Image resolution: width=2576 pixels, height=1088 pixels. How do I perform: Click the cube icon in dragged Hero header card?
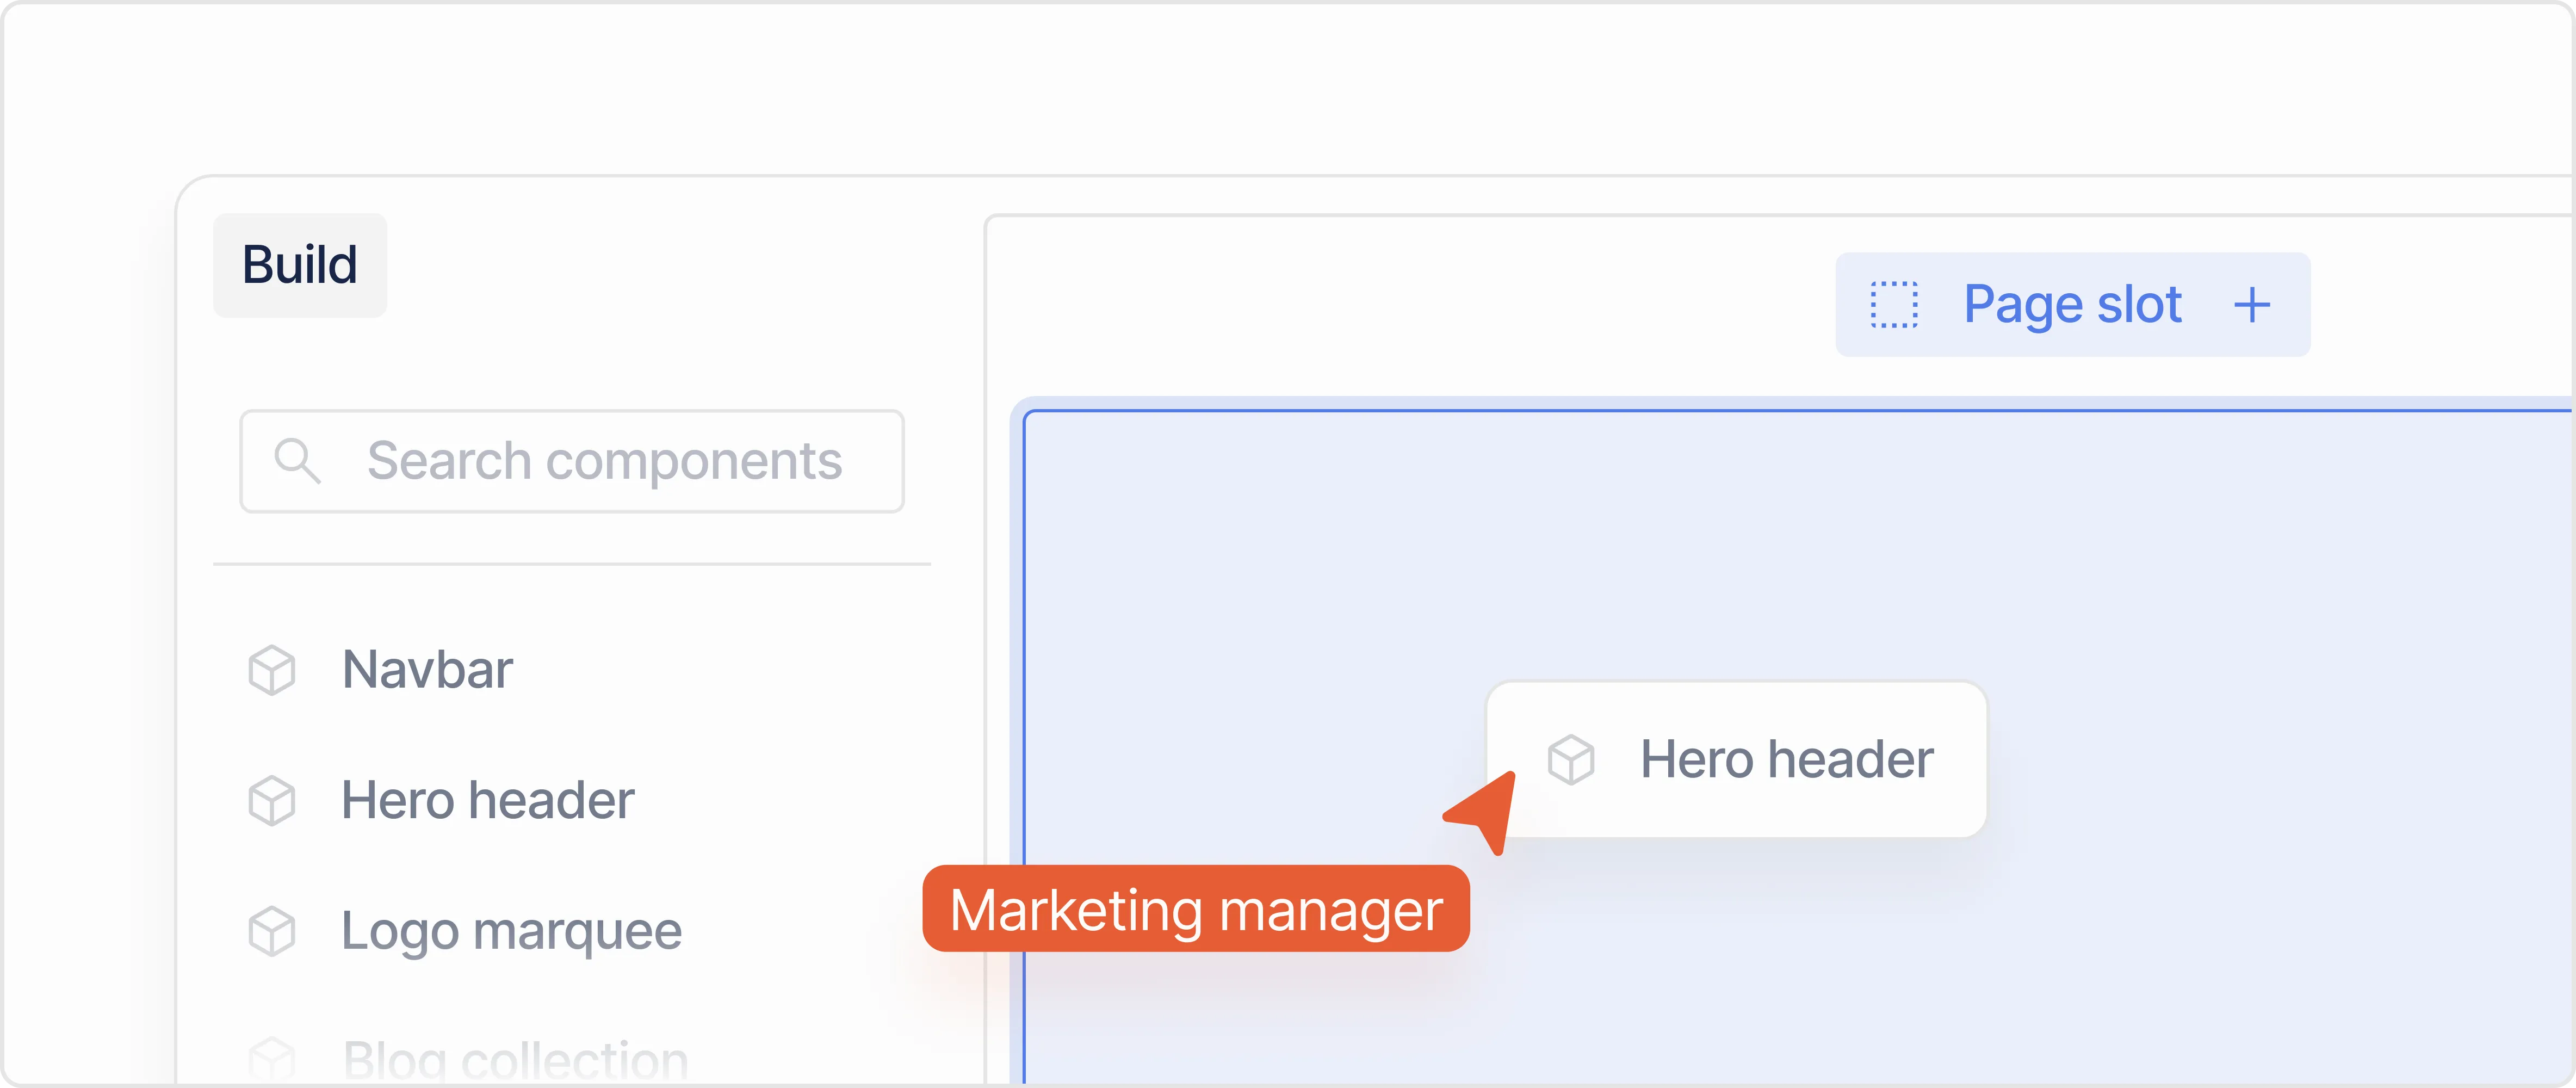(x=1571, y=760)
